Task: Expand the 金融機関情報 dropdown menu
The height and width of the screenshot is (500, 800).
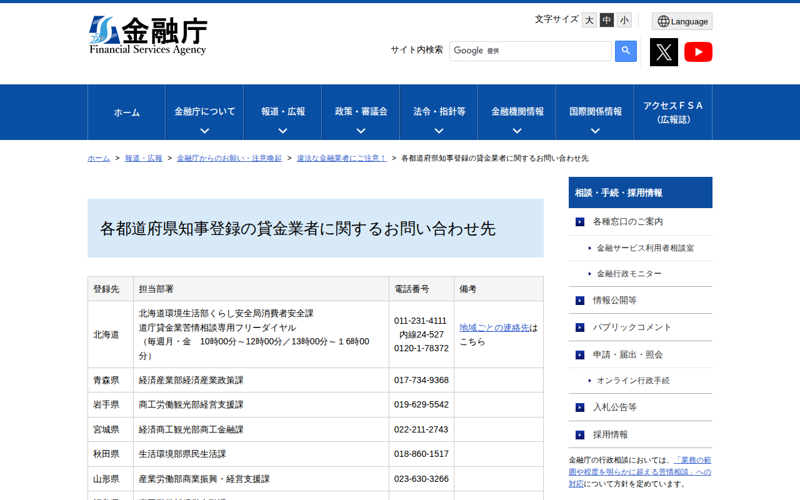Action: click(x=516, y=112)
